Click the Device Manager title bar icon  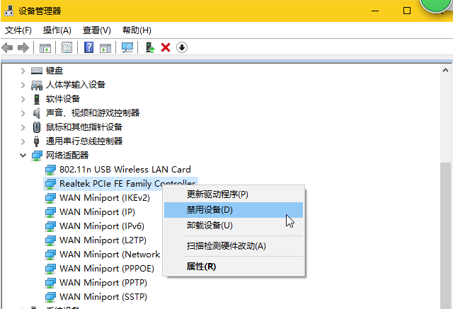(x=9, y=11)
